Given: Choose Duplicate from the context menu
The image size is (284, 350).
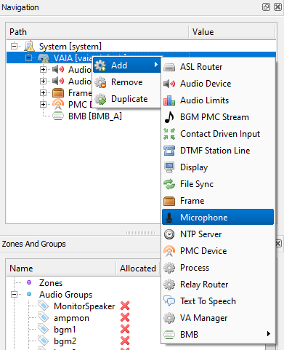Looking at the screenshot, I should pyautogui.click(x=126, y=99).
